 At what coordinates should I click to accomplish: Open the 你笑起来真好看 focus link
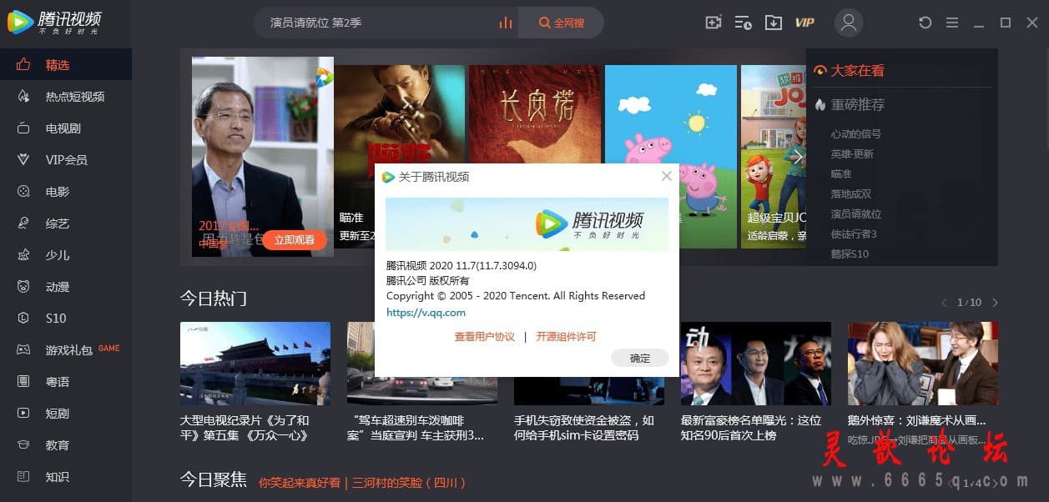tap(300, 482)
